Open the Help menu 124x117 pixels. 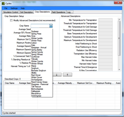(x=23, y=8)
